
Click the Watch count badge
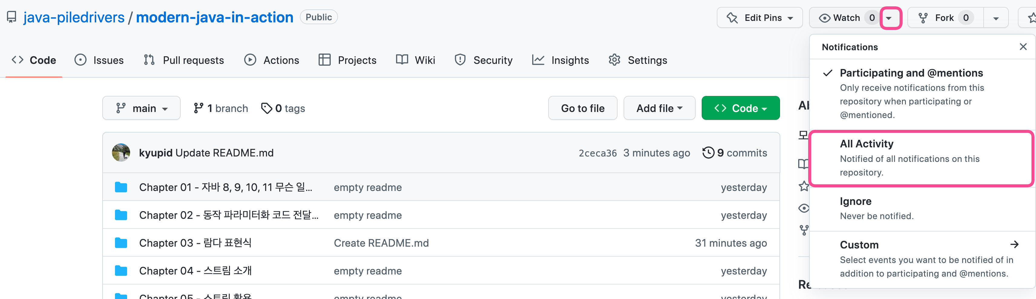click(872, 18)
